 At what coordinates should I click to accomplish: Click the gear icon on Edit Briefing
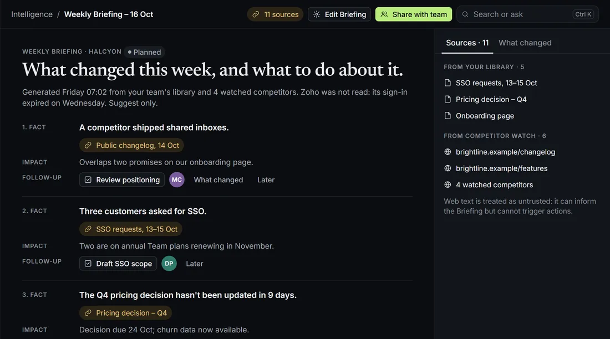click(317, 14)
